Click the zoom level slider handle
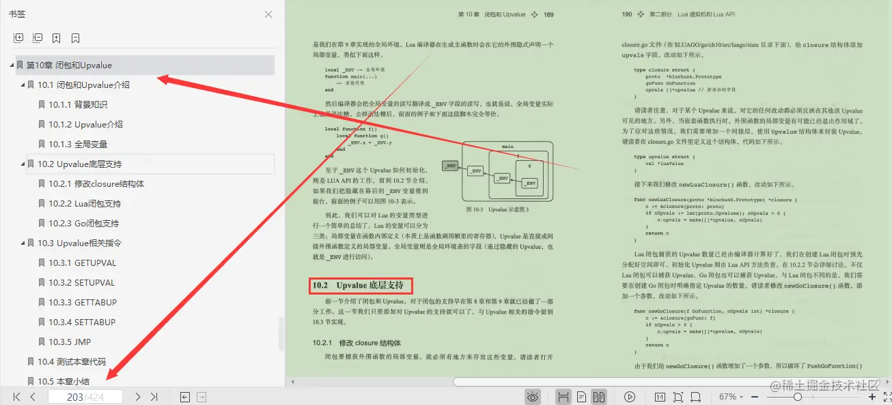892x405 pixels. [x=797, y=396]
